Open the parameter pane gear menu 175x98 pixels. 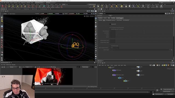(166, 14)
